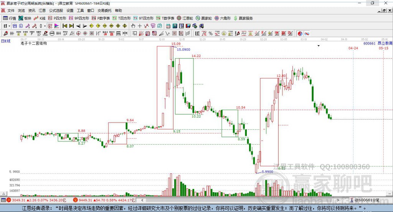Screen dimensions: 393x212
Task: Step chart right with black right arrow
Action: 85,26
